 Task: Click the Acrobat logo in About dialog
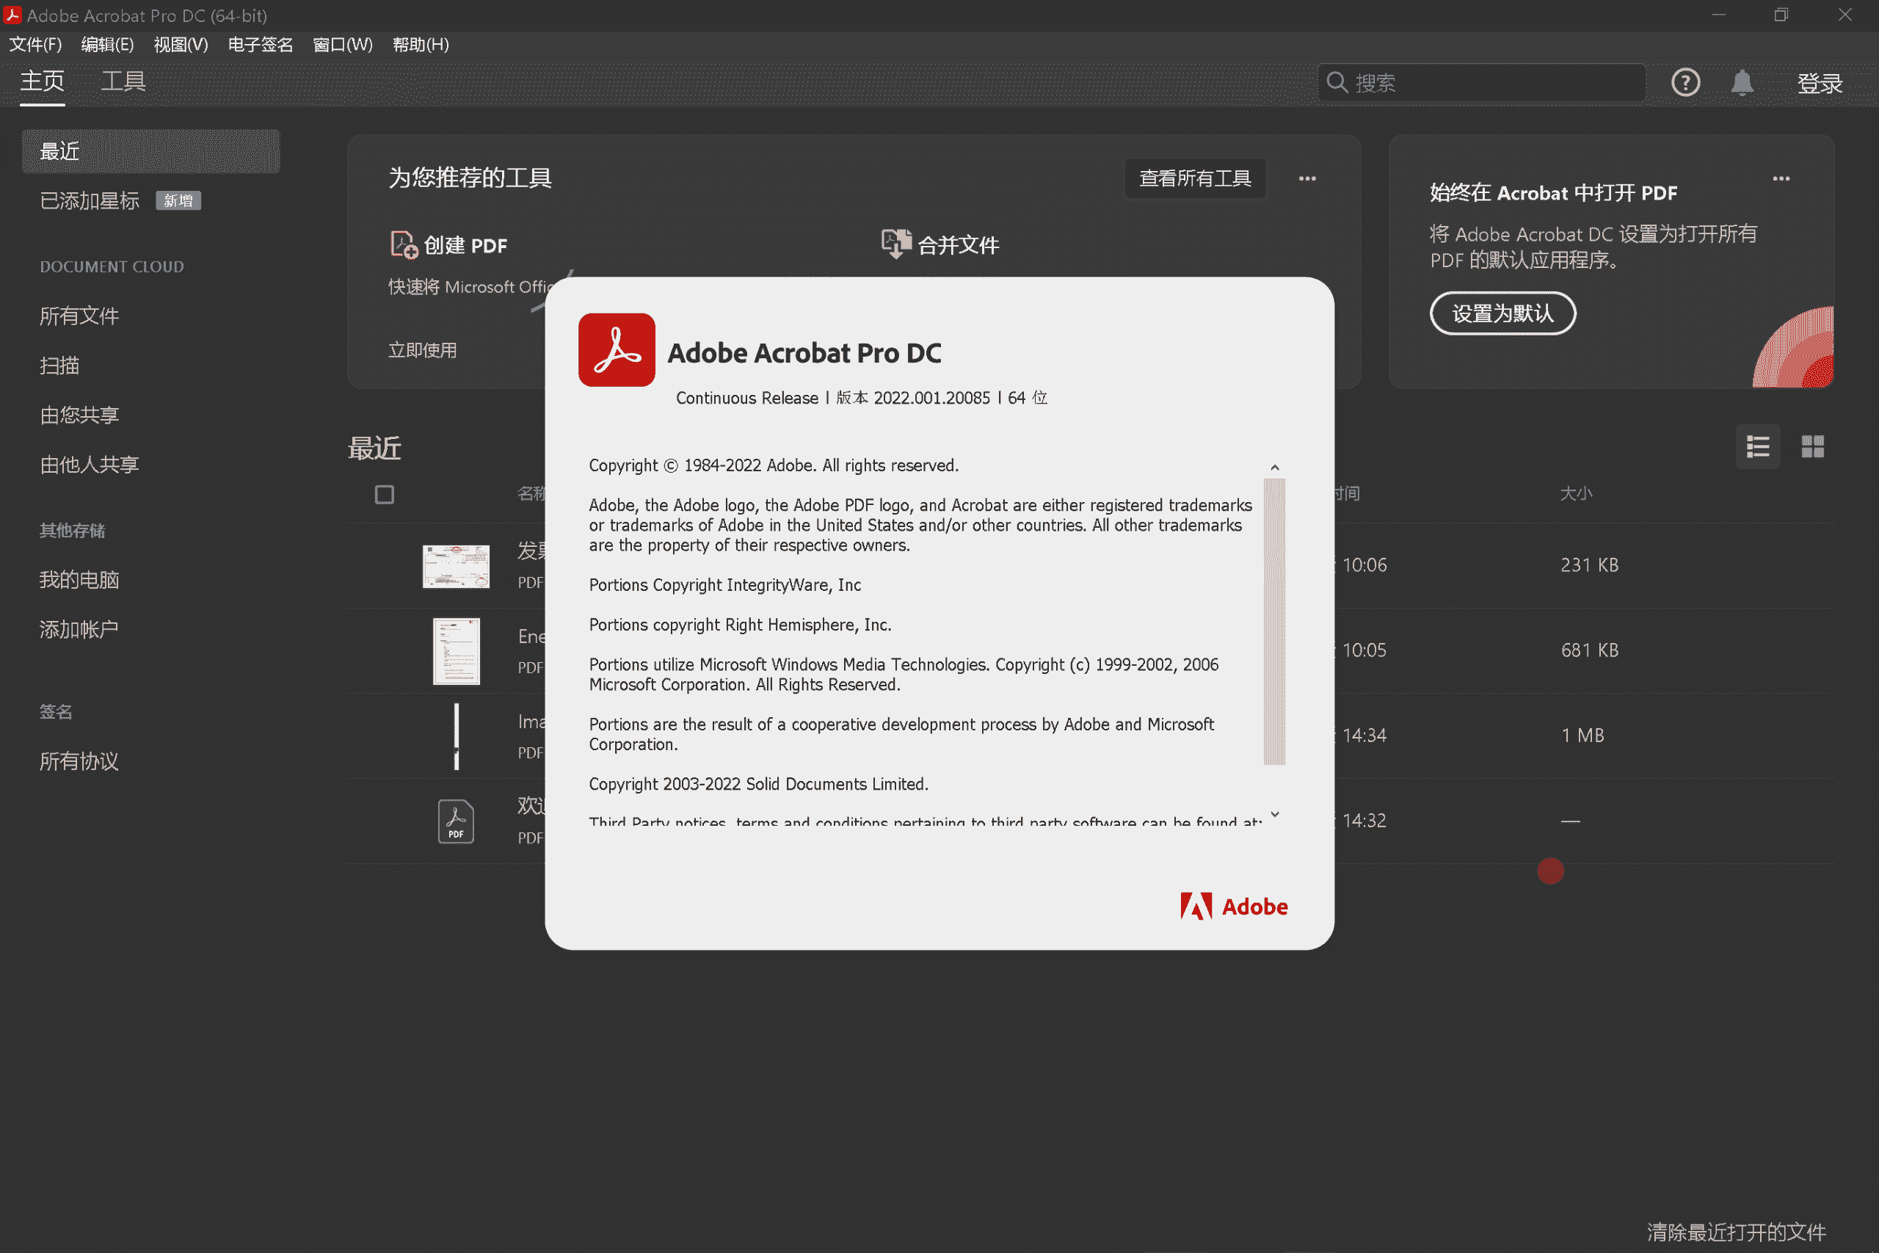[617, 350]
